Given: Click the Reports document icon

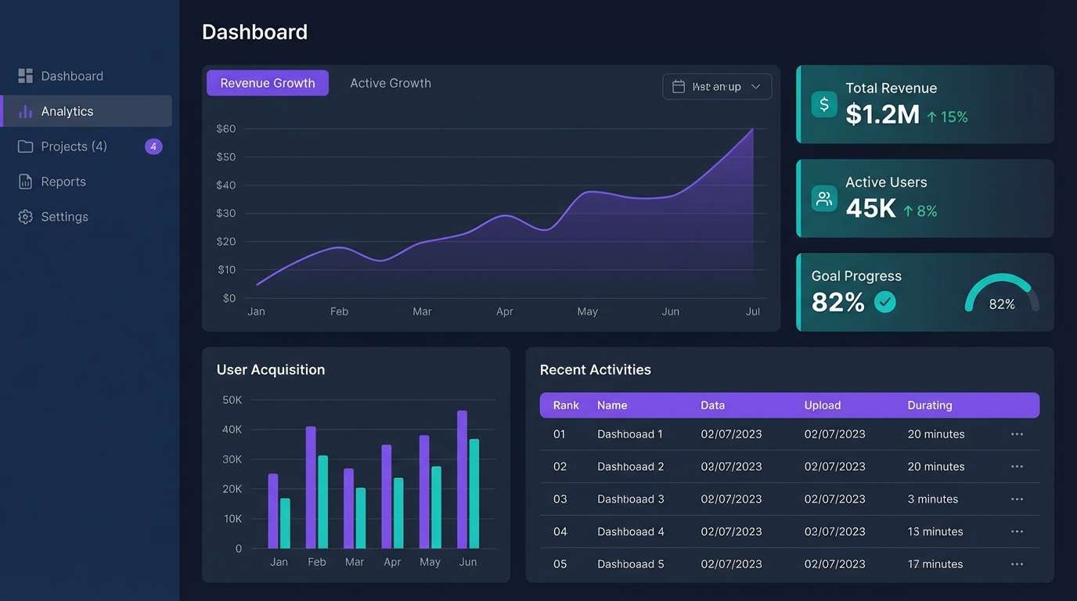Looking at the screenshot, I should coord(26,181).
